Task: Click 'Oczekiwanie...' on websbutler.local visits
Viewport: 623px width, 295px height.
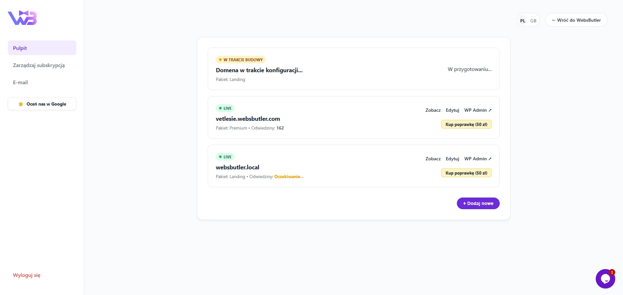Action: 289,176
